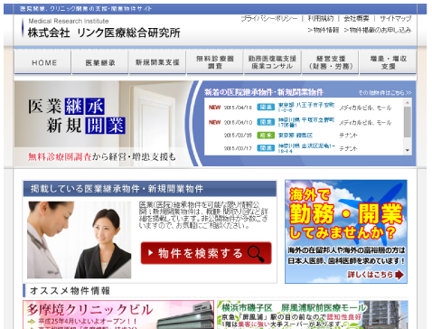Click the green 継承 tag in listings
This screenshot has width=432, height=329.
pos(266,136)
